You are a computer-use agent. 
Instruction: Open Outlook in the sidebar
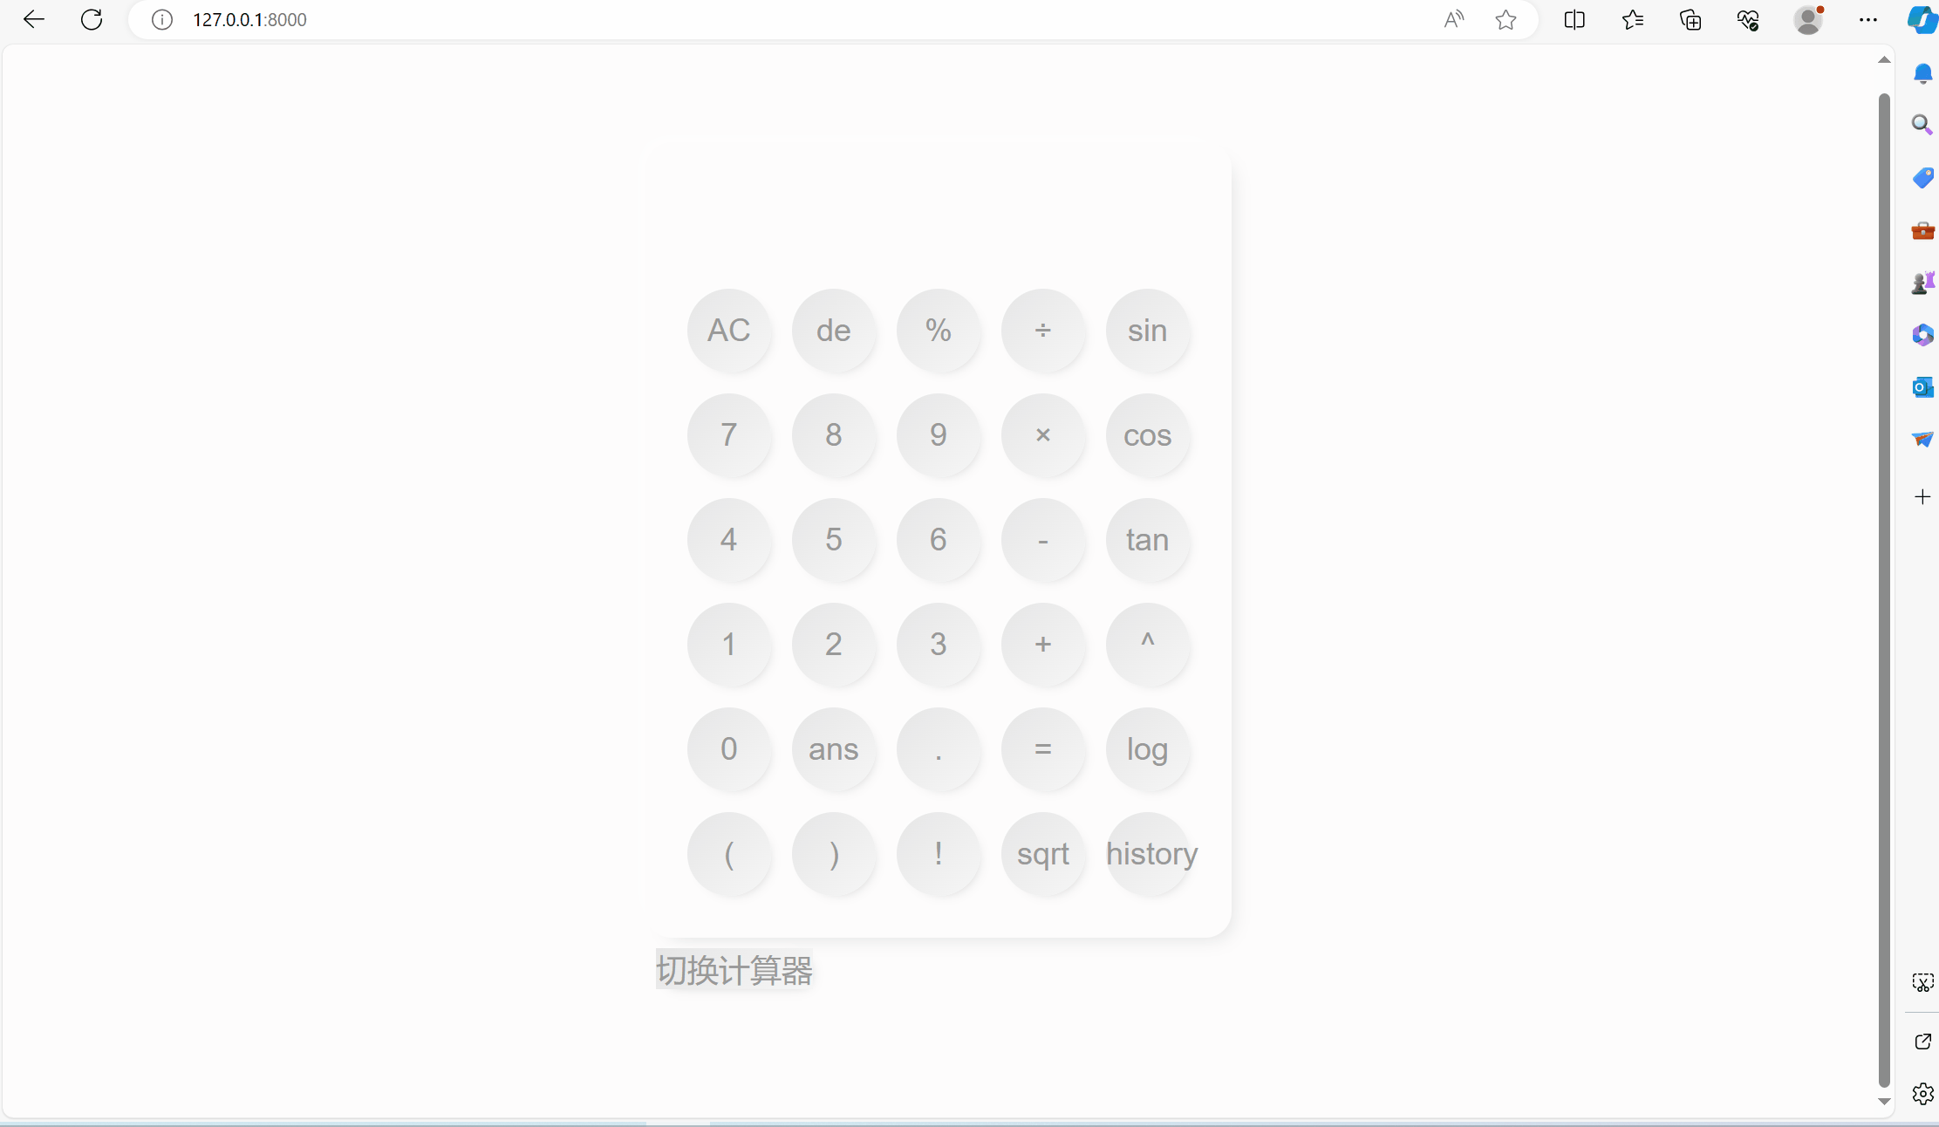tap(1922, 387)
